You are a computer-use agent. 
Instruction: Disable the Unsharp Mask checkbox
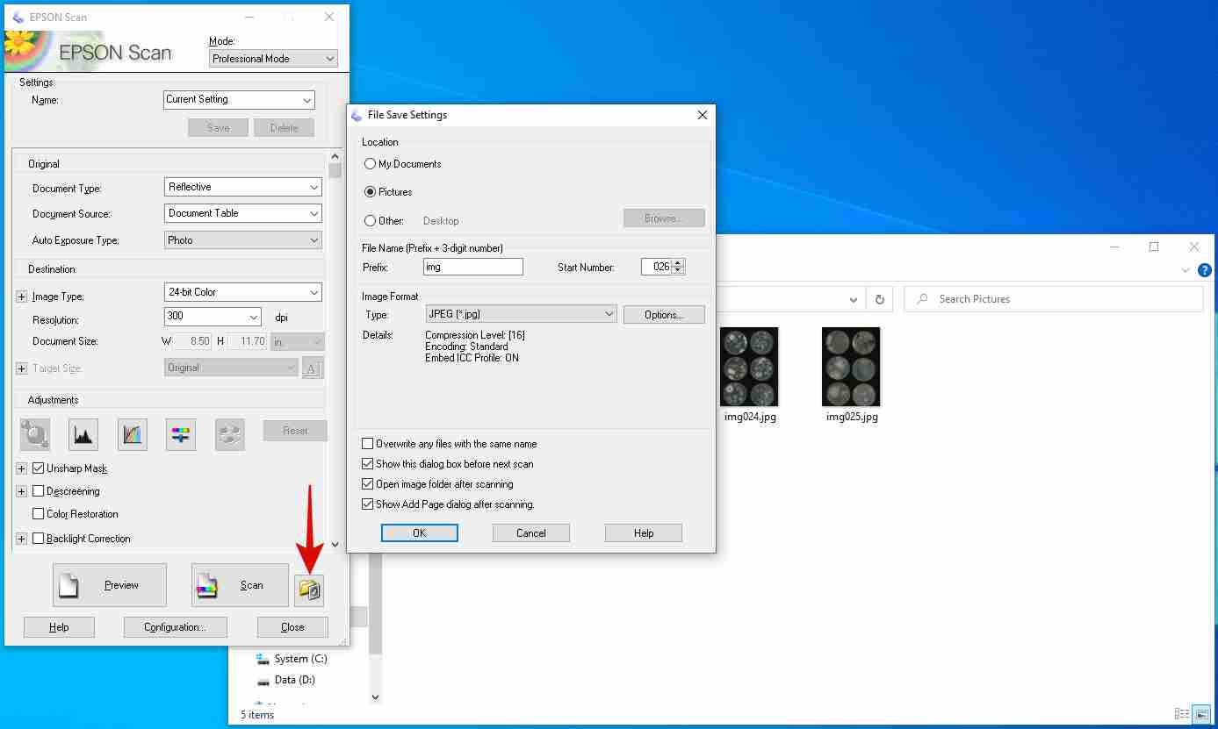tap(38, 468)
